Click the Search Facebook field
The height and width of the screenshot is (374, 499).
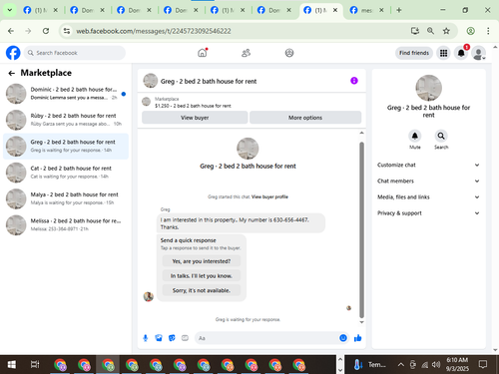click(x=75, y=53)
